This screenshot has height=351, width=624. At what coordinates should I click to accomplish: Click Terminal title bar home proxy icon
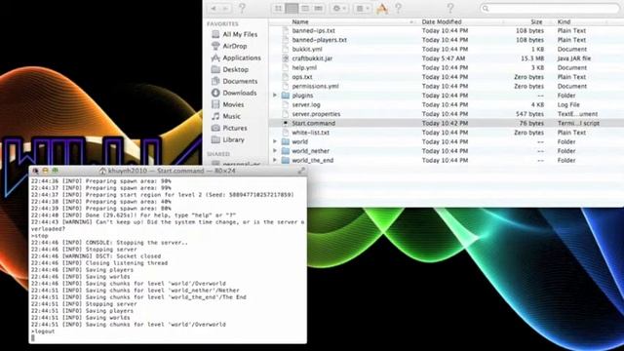click(102, 171)
